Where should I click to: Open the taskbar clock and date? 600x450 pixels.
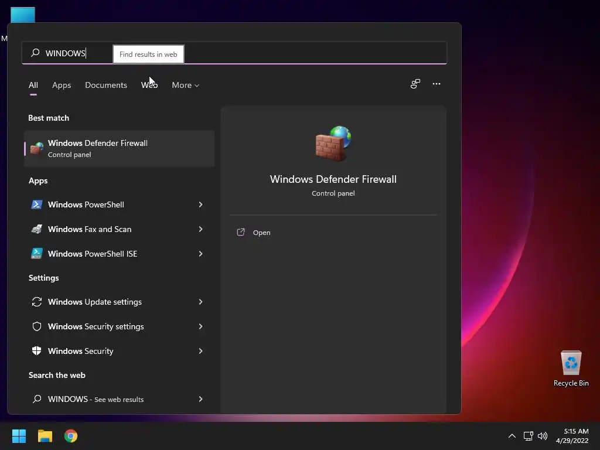572,436
